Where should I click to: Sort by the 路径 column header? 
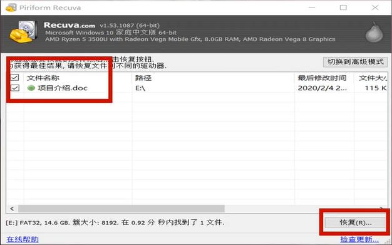coord(143,78)
